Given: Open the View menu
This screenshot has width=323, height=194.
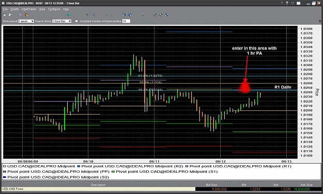Looking at the screenshot, I should (42, 9).
